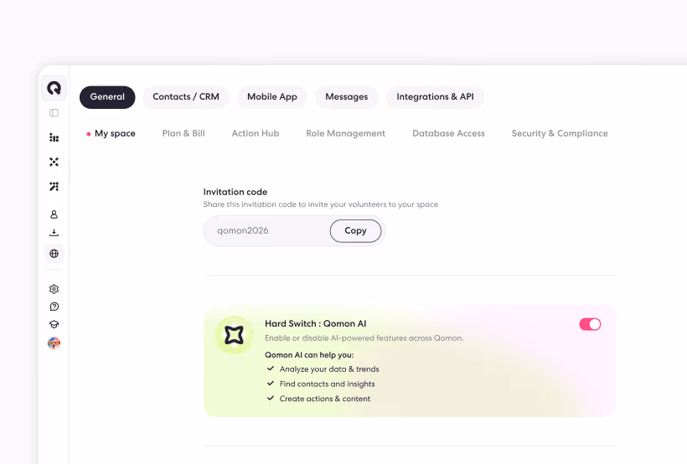The width and height of the screenshot is (687, 464).
Task: Open the network nodes icon in sidebar
Action: (54, 162)
